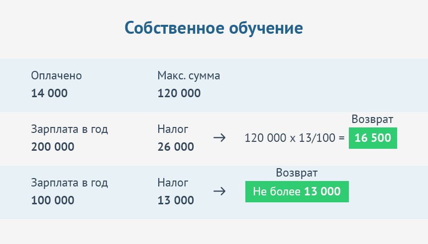Click "Зарплата в год" label above 200 000
428x244 pixels.
tap(69, 129)
